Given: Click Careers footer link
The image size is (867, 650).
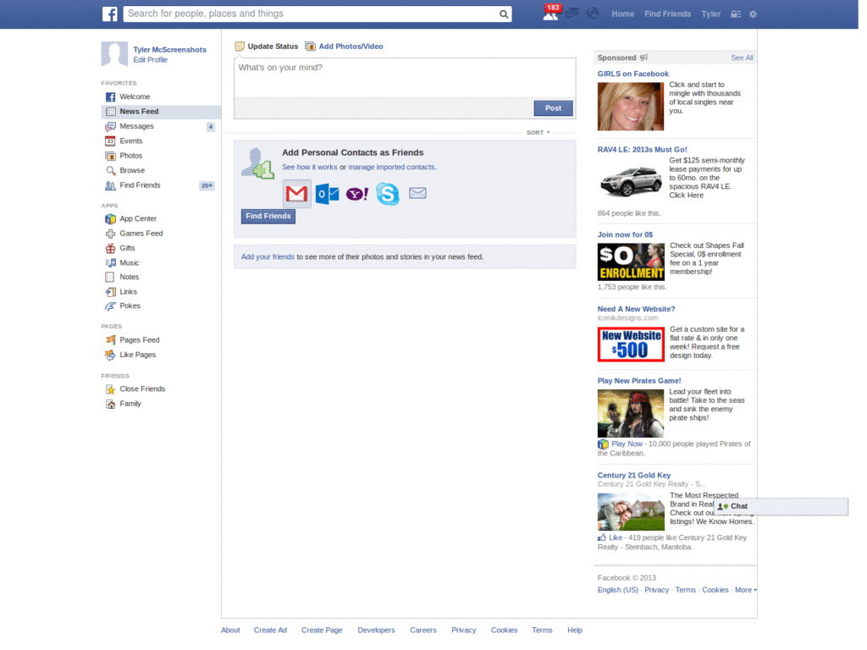Looking at the screenshot, I should [x=423, y=630].
